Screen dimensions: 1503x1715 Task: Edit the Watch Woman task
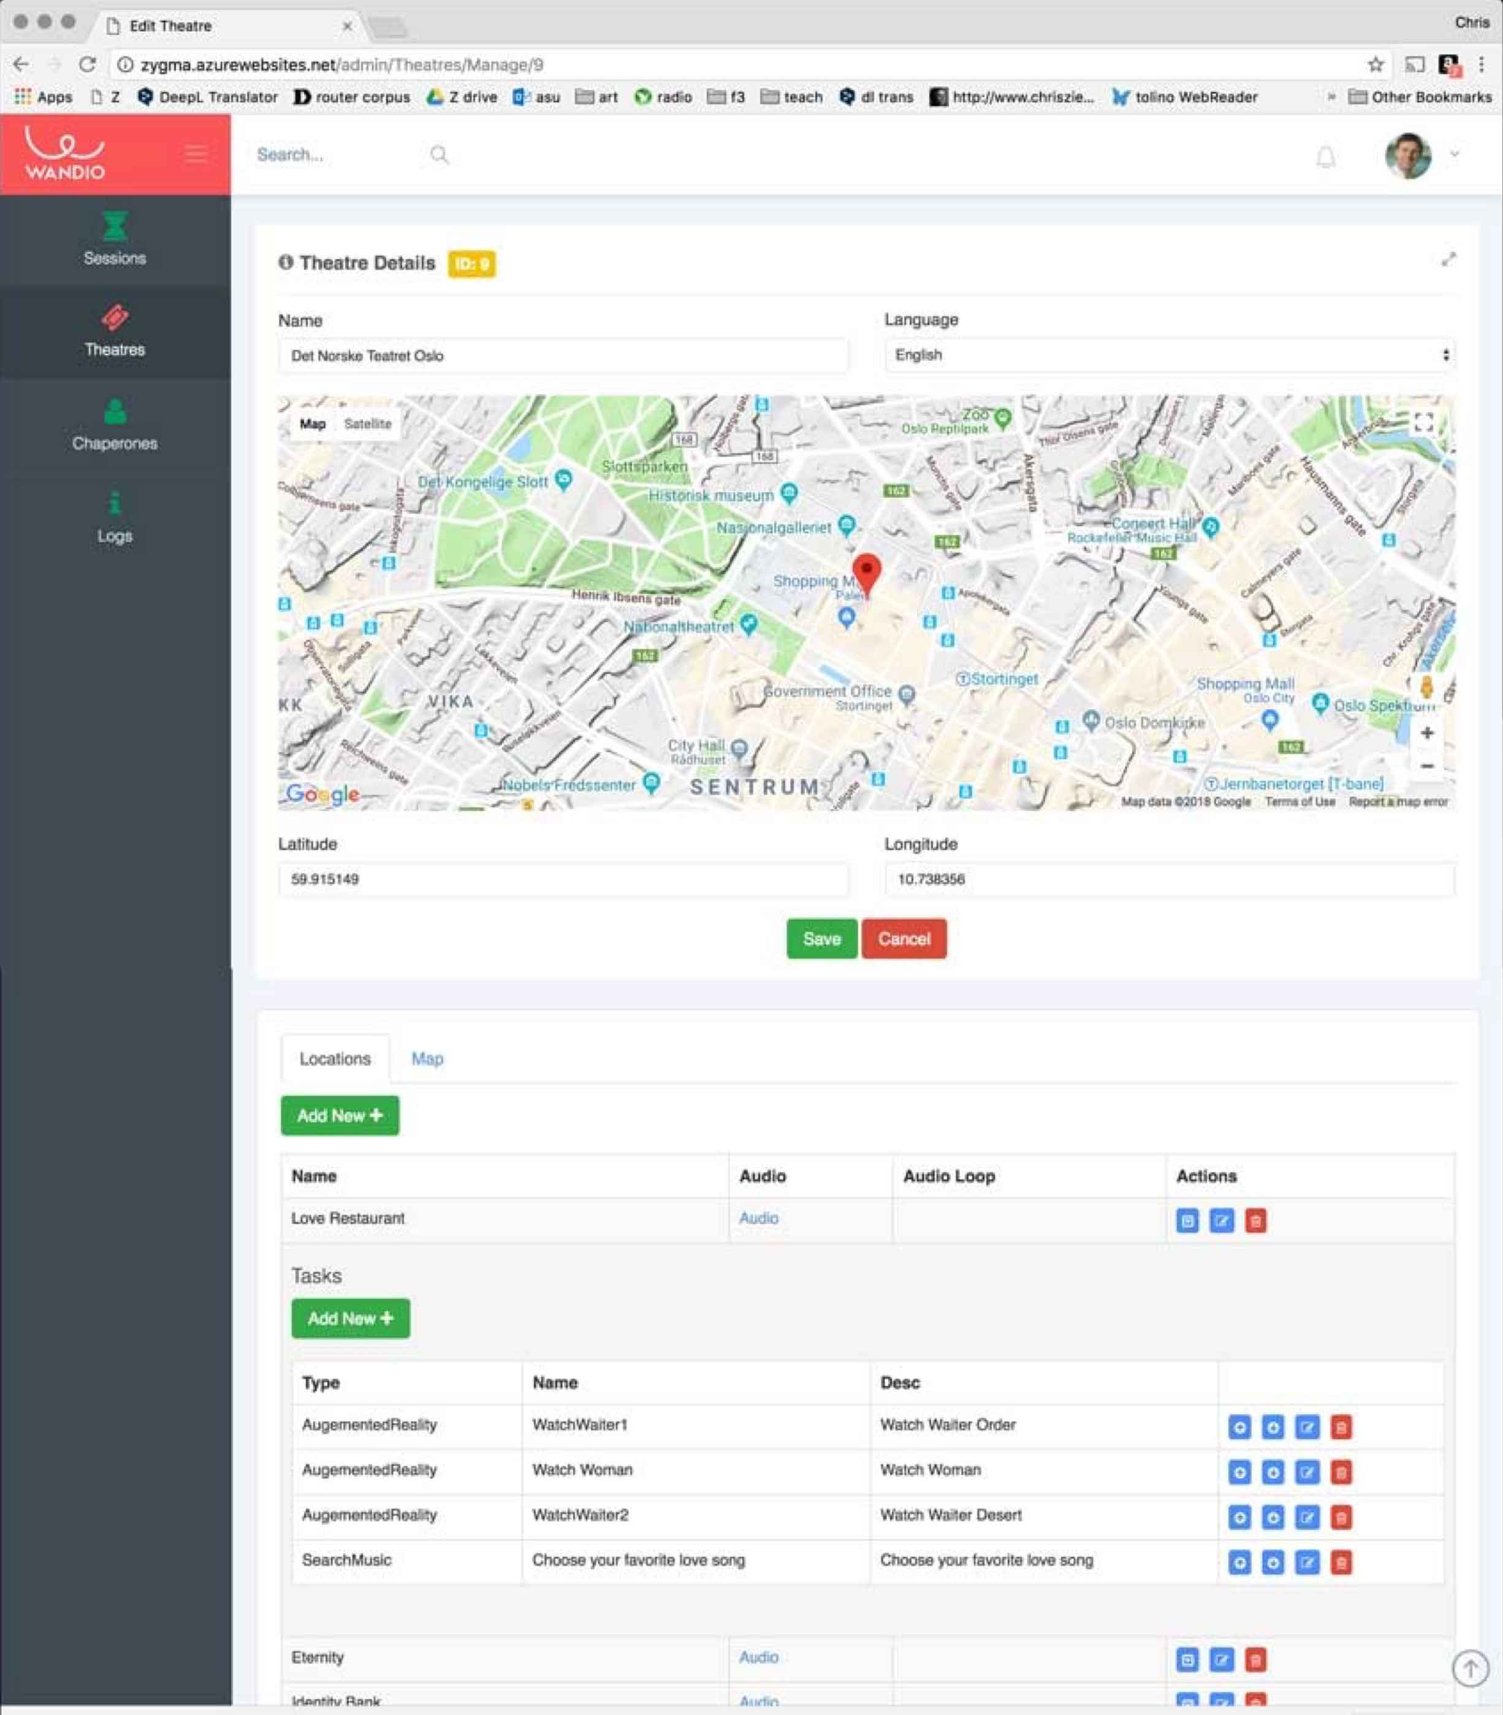(x=1306, y=1472)
